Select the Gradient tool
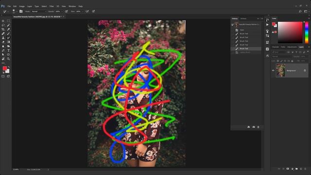The image size is (311, 175). click(8, 42)
